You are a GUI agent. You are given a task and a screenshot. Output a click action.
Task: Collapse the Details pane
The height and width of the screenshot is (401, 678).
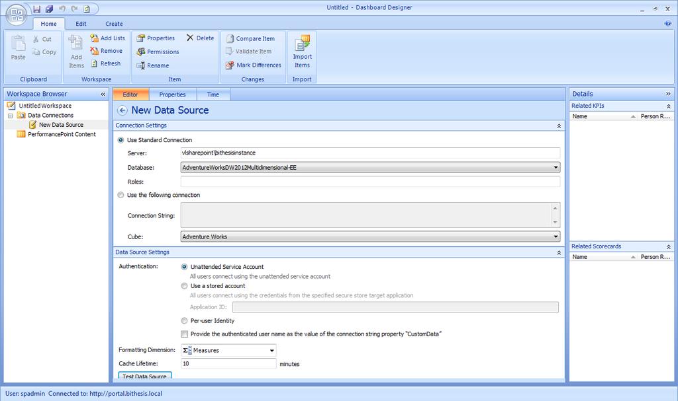point(668,94)
